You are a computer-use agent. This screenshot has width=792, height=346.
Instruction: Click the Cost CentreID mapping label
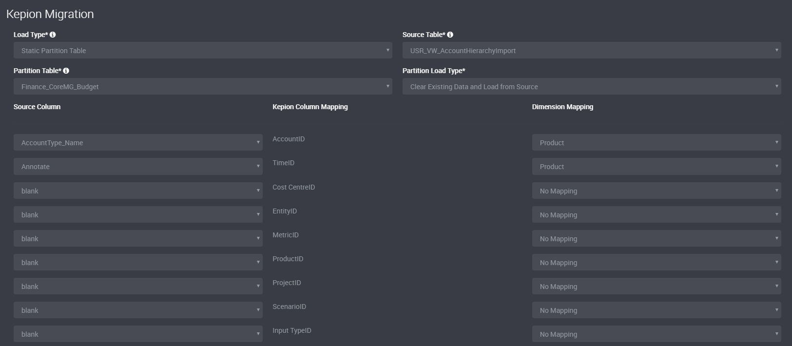293,187
